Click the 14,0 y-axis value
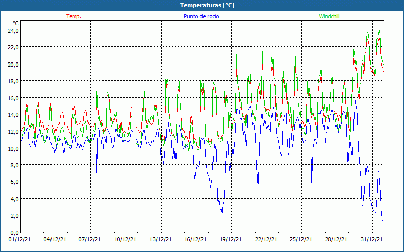The height and width of the screenshot is (252, 404). click(13, 115)
